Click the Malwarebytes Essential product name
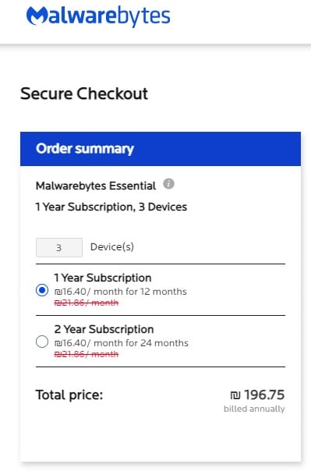 (x=96, y=186)
